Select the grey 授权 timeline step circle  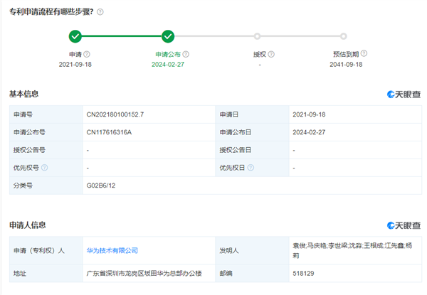(x=257, y=36)
